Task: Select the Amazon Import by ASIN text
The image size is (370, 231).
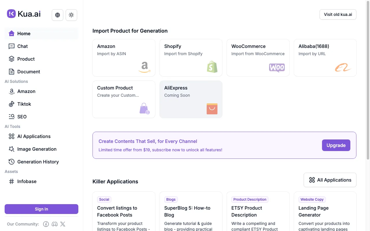Action: pos(112,54)
